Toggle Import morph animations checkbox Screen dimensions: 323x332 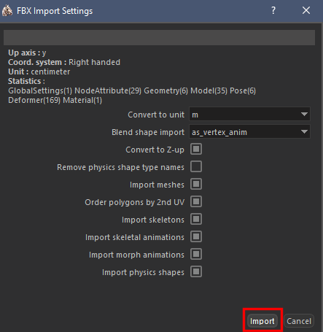tap(196, 254)
